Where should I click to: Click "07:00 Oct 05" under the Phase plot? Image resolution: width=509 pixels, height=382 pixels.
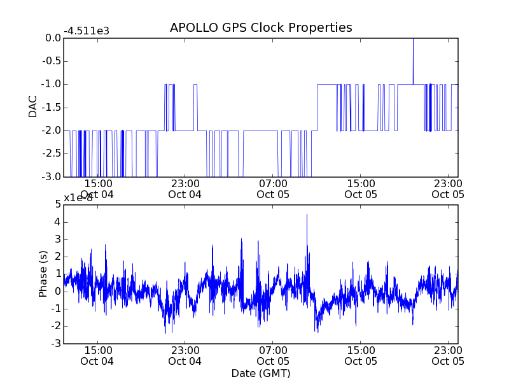coord(273,356)
